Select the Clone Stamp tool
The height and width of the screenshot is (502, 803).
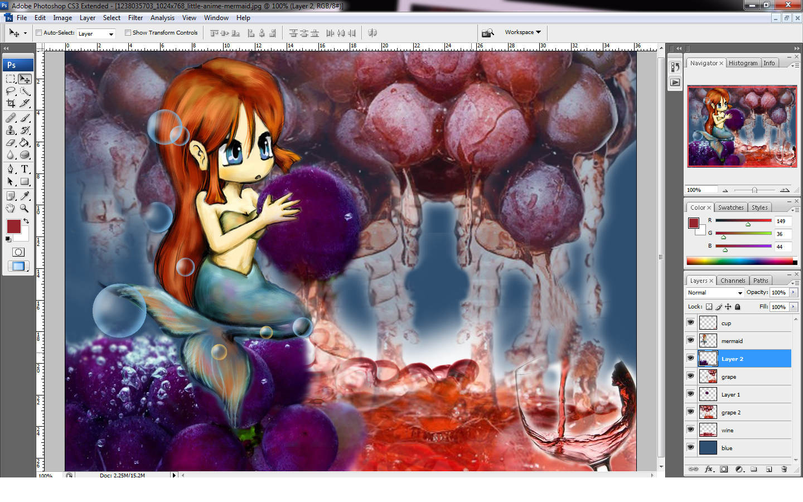click(x=11, y=130)
